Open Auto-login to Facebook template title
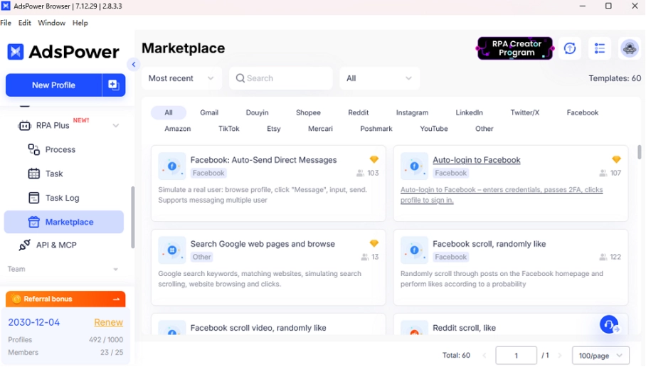The width and height of the screenshot is (646, 367). point(476,160)
